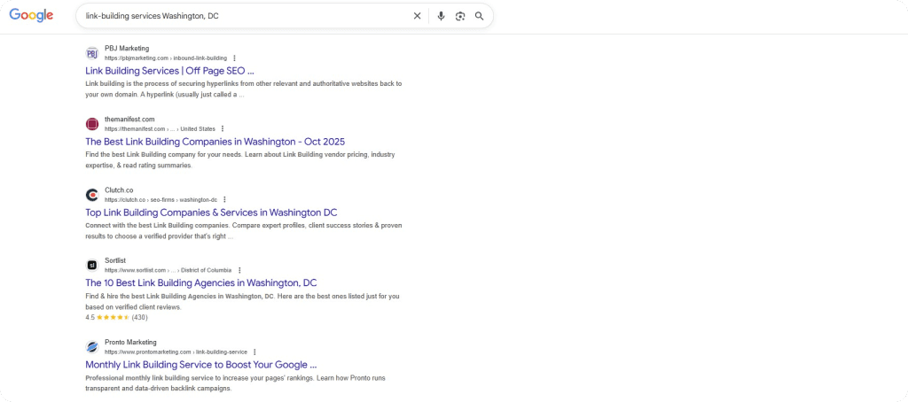Click the PBJ Marketing site name

127,49
